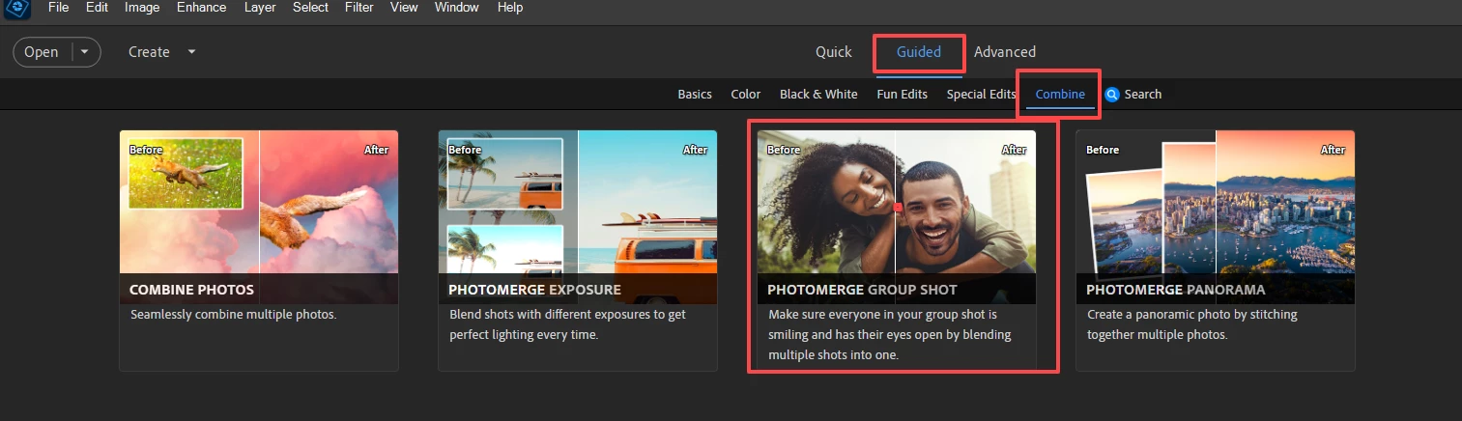Select the Color category tab
Image resolution: width=1462 pixels, height=421 pixels.
click(746, 95)
